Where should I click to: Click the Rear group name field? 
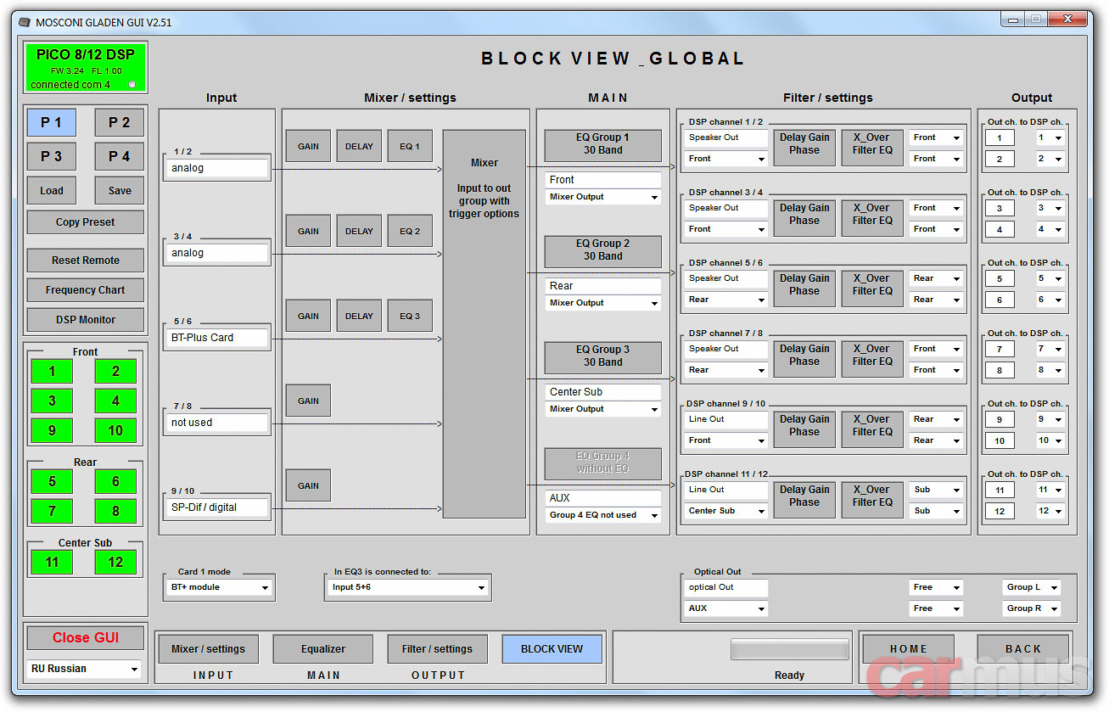tap(603, 286)
